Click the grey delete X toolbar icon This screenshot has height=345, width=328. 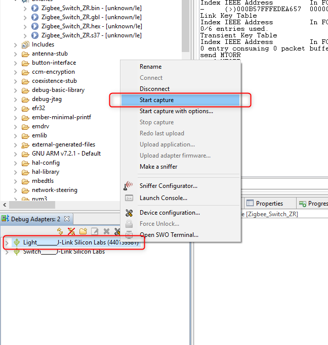pos(106,231)
